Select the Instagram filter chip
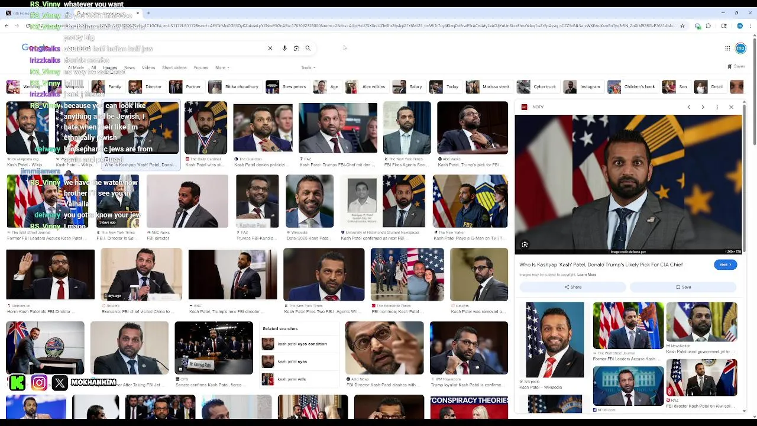757x426 pixels. point(583,87)
